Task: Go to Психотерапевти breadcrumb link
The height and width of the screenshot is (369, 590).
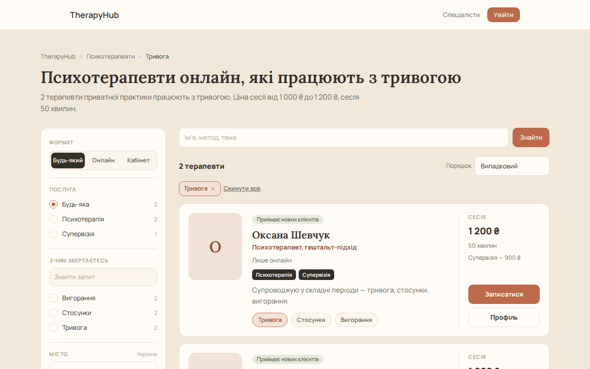Action: (111, 56)
